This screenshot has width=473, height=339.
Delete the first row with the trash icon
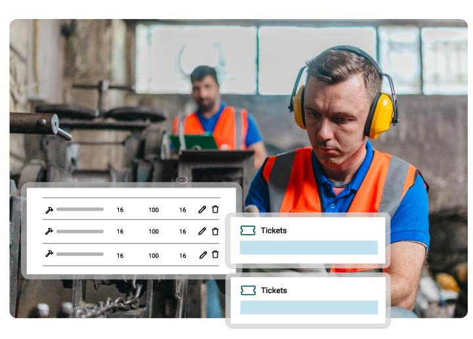click(215, 209)
